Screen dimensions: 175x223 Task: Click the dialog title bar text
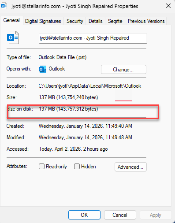click(74, 6)
